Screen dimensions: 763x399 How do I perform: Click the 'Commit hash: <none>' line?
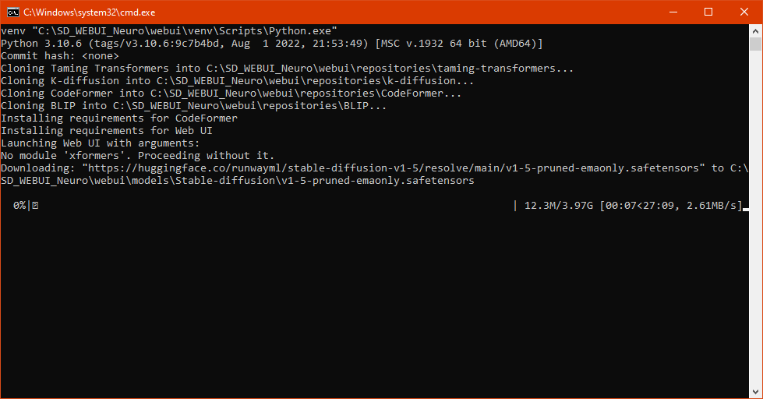(x=60, y=56)
